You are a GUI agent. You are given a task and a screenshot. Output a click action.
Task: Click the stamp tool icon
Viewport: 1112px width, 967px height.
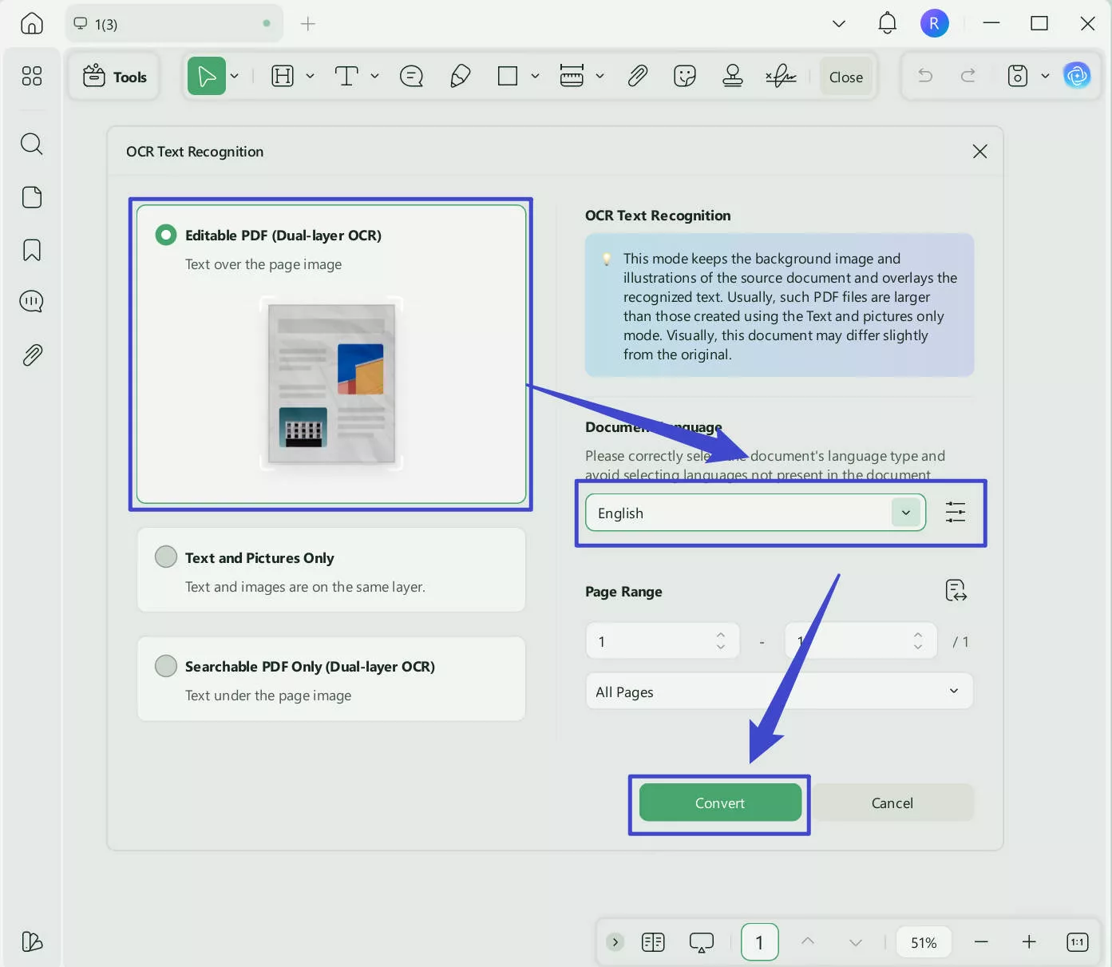(x=732, y=76)
